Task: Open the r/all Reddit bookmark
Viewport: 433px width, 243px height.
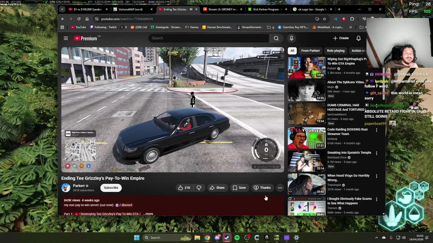Action: (139, 27)
